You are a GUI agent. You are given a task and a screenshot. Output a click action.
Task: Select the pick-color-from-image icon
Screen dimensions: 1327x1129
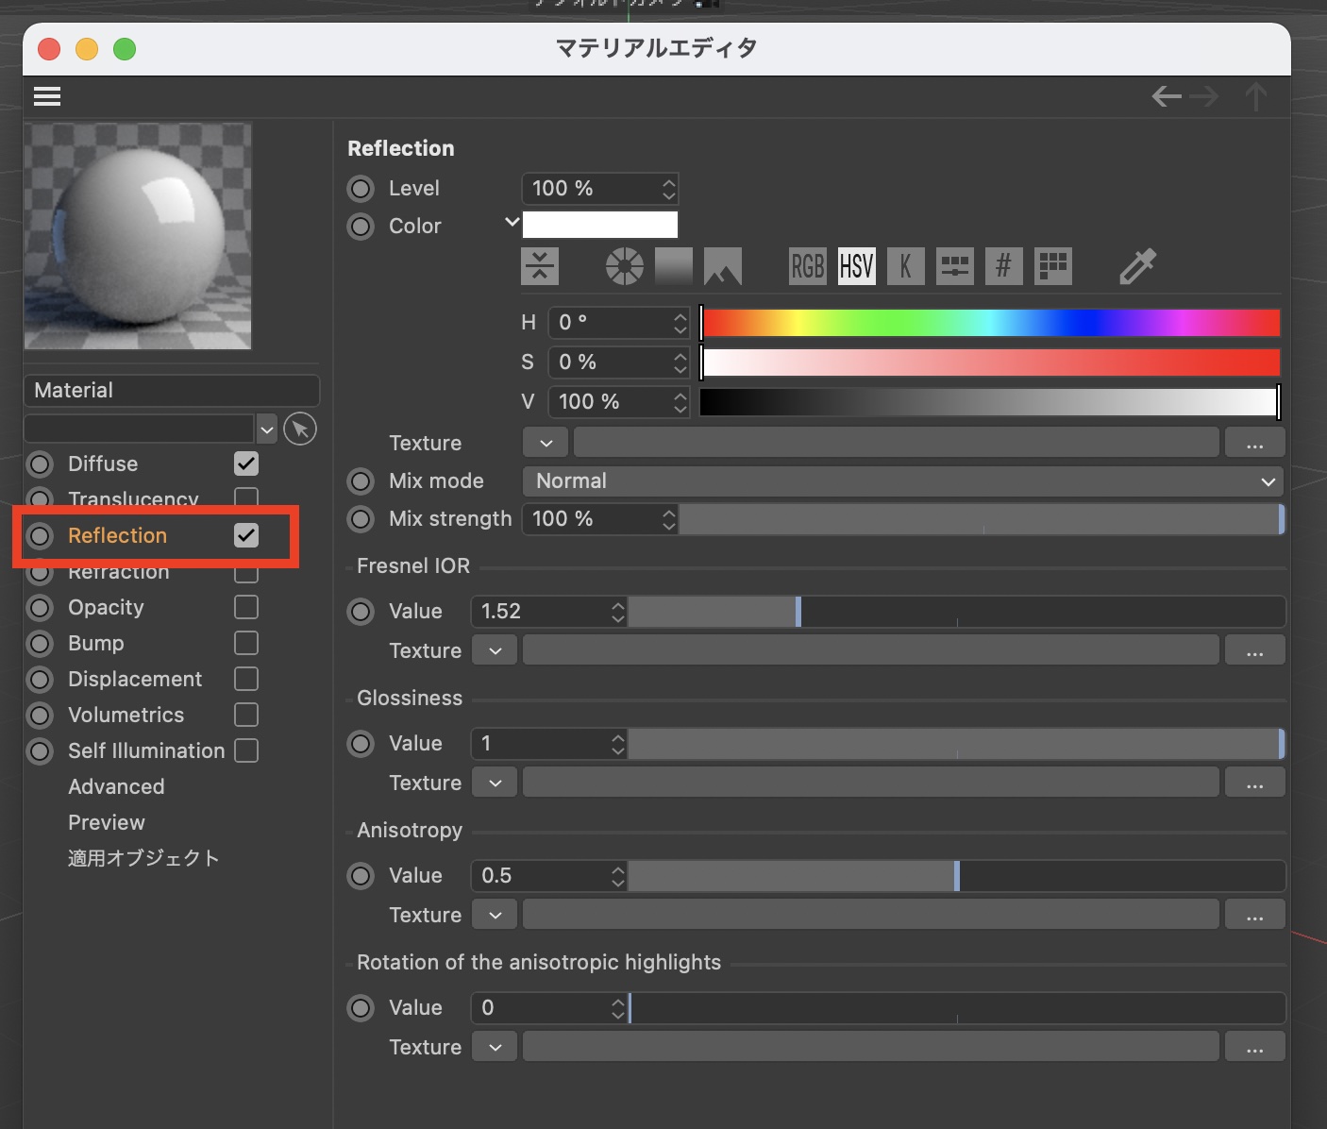(722, 266)
